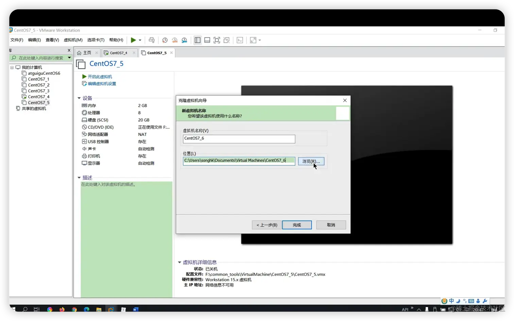Select the 显示器 device row

click(126, 163)
